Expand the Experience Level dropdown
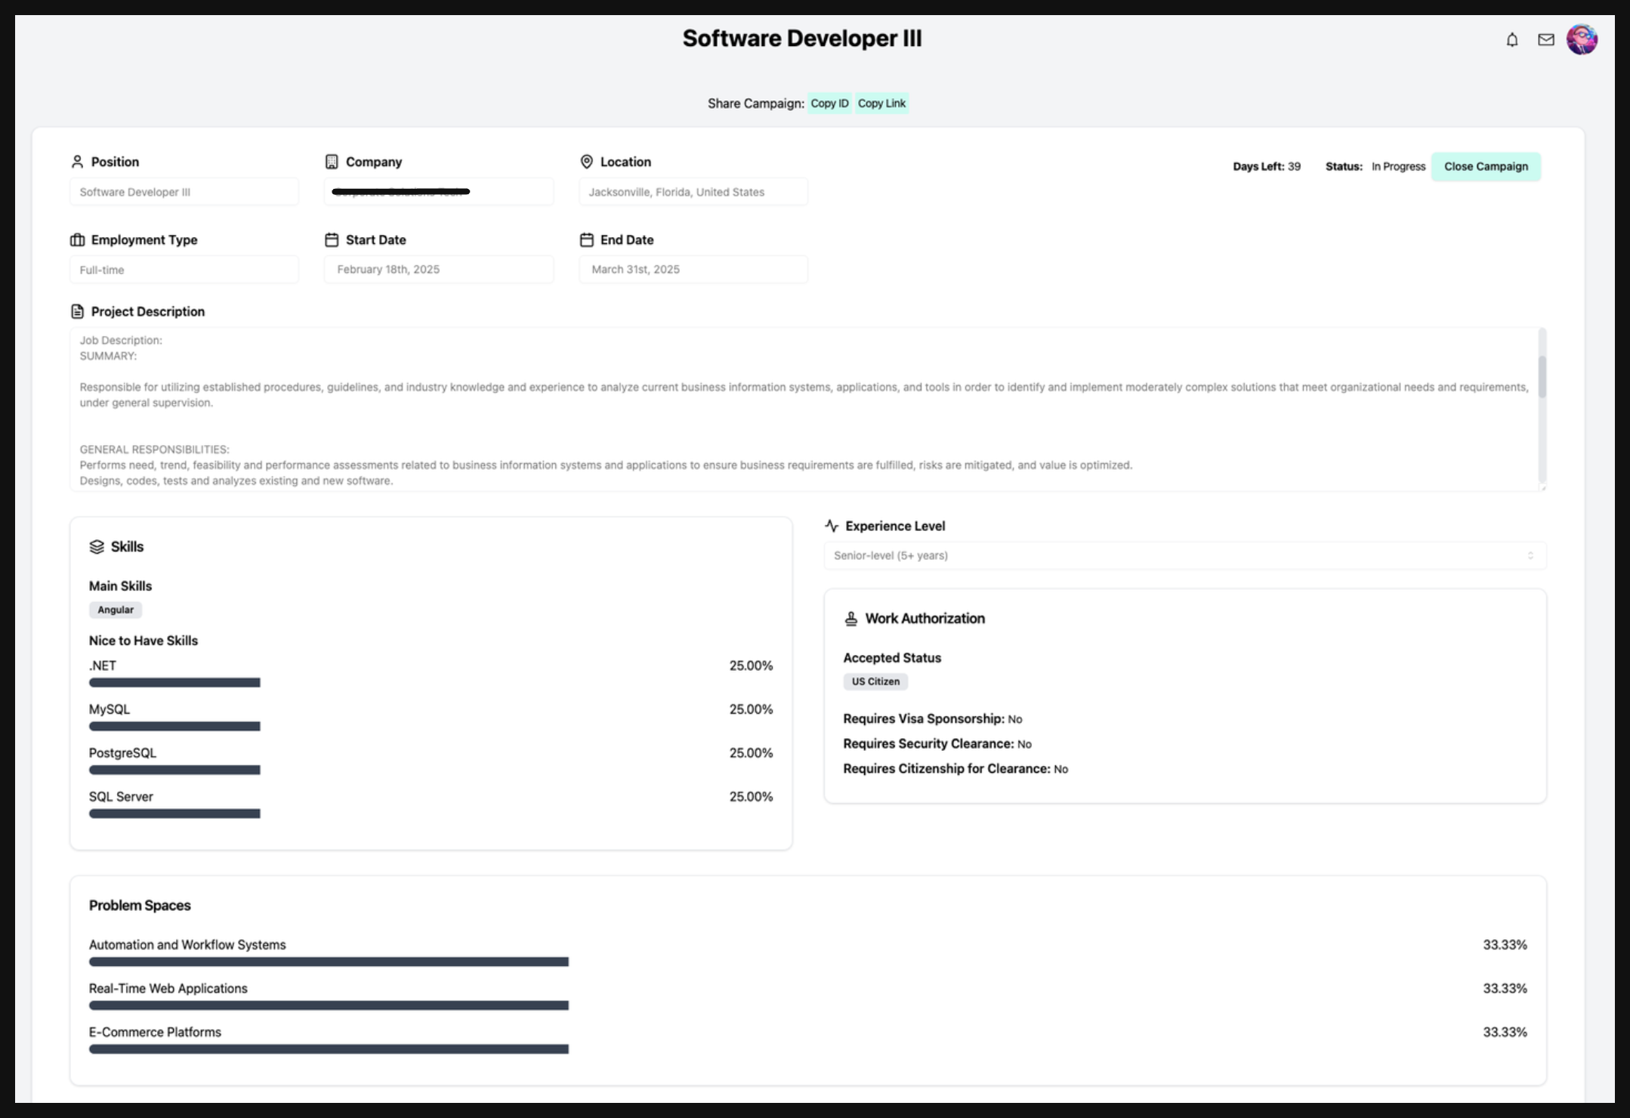 pos(1184,556)
